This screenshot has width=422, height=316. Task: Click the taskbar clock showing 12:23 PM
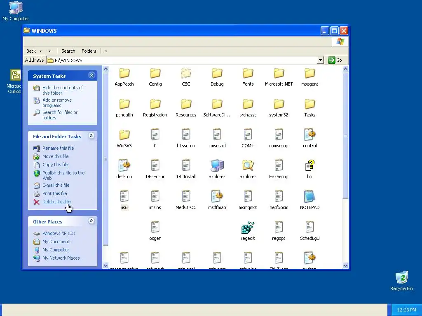click(406, 310)
